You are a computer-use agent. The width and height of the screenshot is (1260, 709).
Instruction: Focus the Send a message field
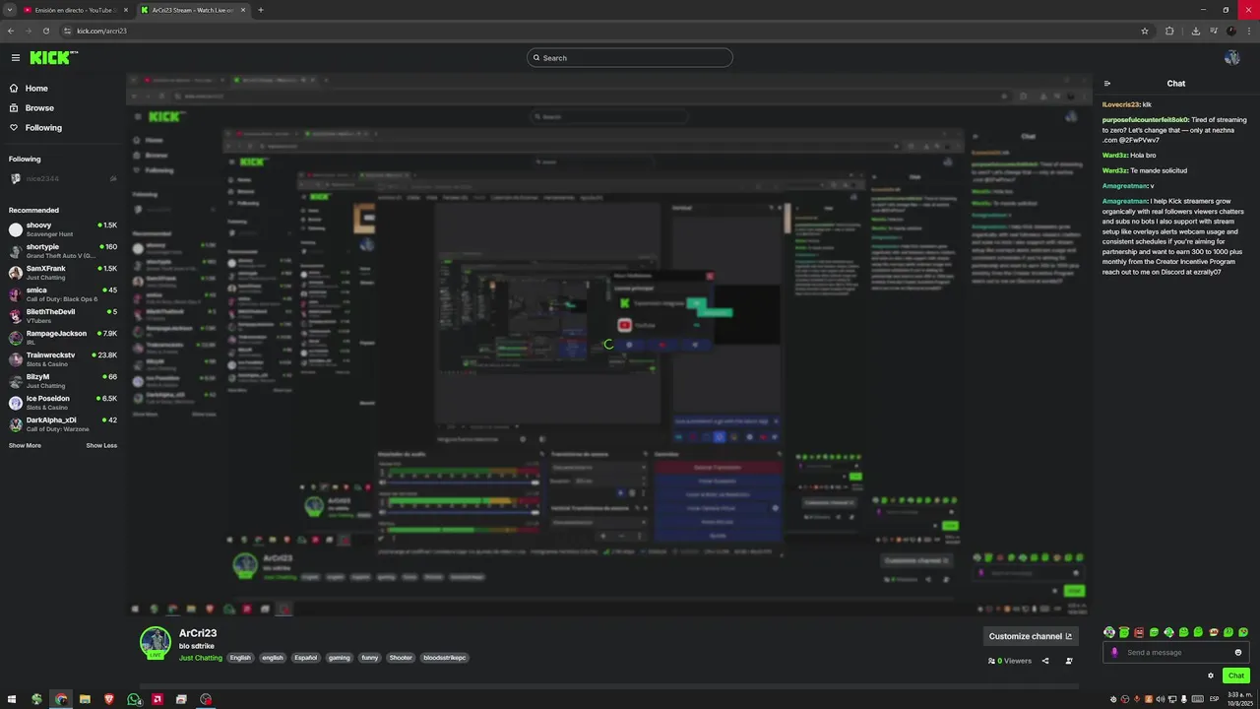[x=1176, y=652]
